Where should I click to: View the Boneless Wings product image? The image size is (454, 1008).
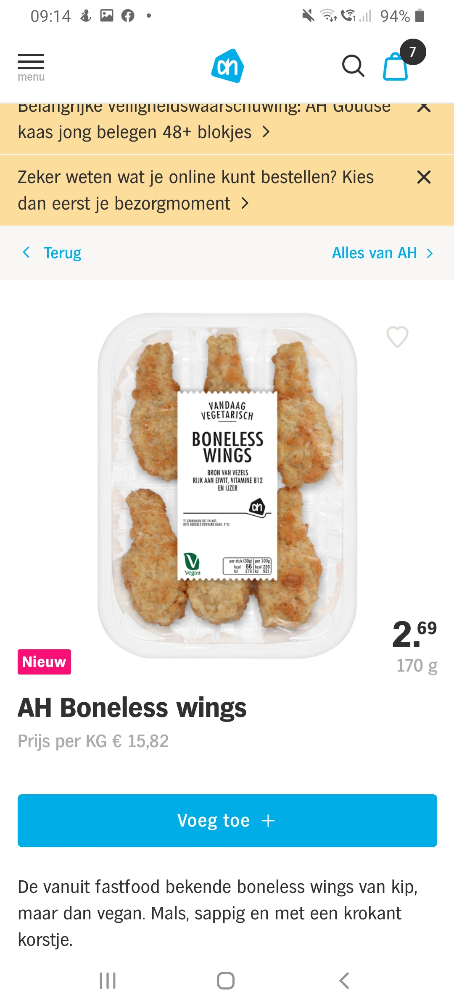point(227,486)
